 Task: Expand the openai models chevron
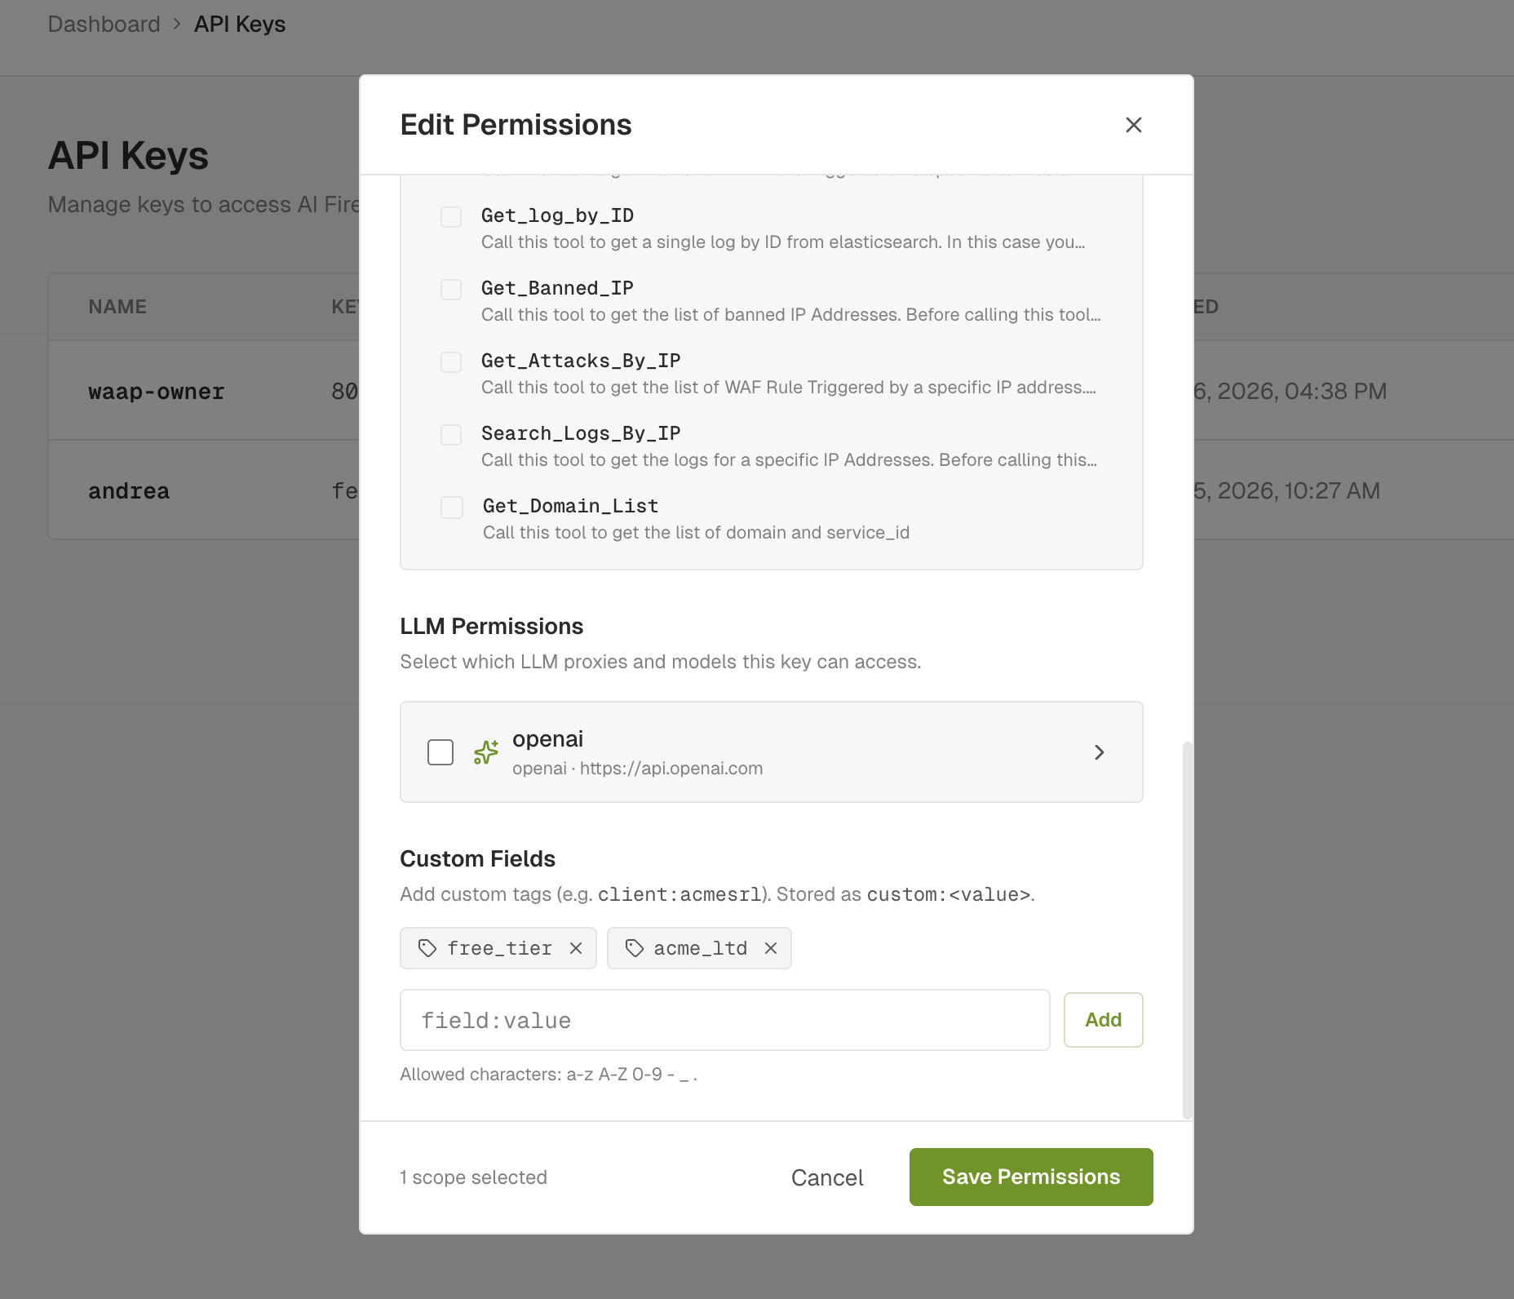[x=1099, y=752]
